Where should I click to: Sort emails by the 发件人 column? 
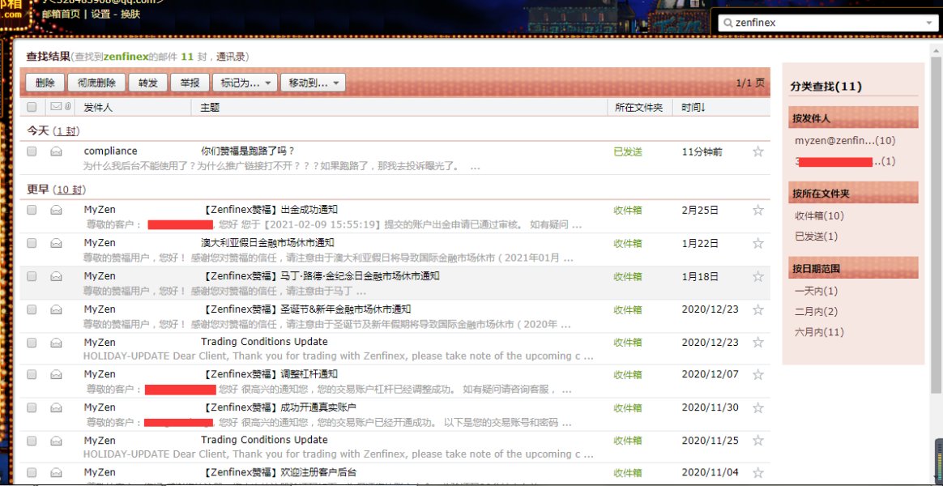coord(98,107)
